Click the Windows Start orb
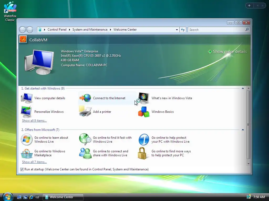The height and width of the screenshot is (201, 269). pyautogui.click(x=8, y=197)
